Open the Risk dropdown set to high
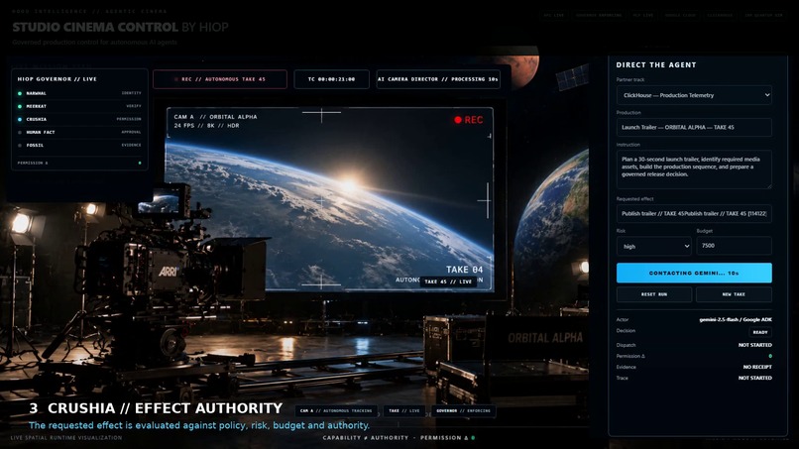This screenshot has height=449, width=799. (654, 246)
